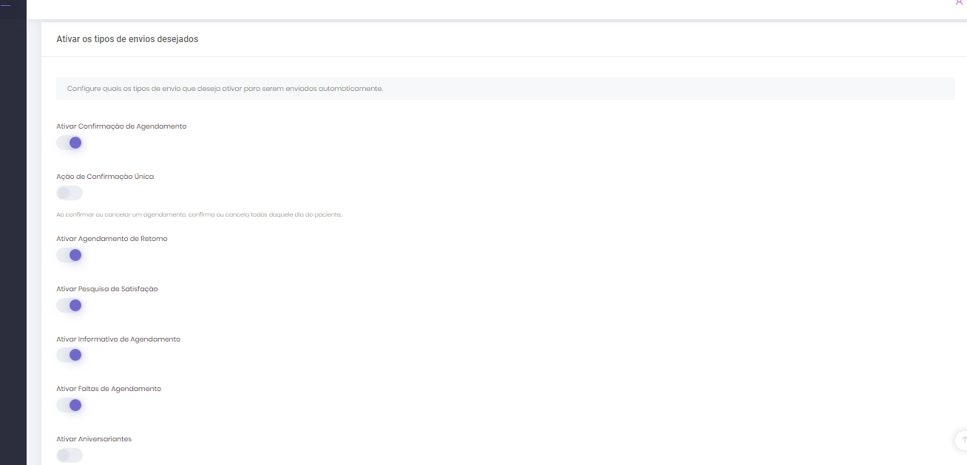Viewport: 967px width, 465px height.
Task: Enable the Aniversariantes toggle switch
Action: click(x=69, y=455)
